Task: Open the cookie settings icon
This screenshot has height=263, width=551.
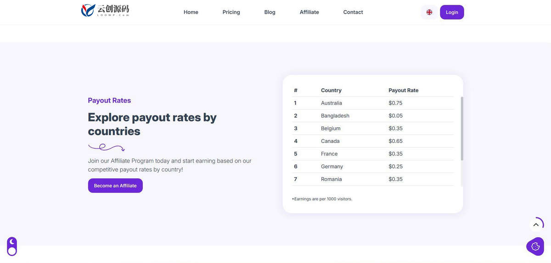Action: click(x=535, y=247)
